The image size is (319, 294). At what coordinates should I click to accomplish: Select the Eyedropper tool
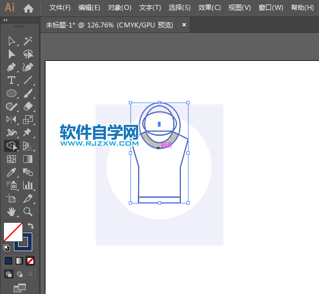pyautogui.click(x=12, y=172)
